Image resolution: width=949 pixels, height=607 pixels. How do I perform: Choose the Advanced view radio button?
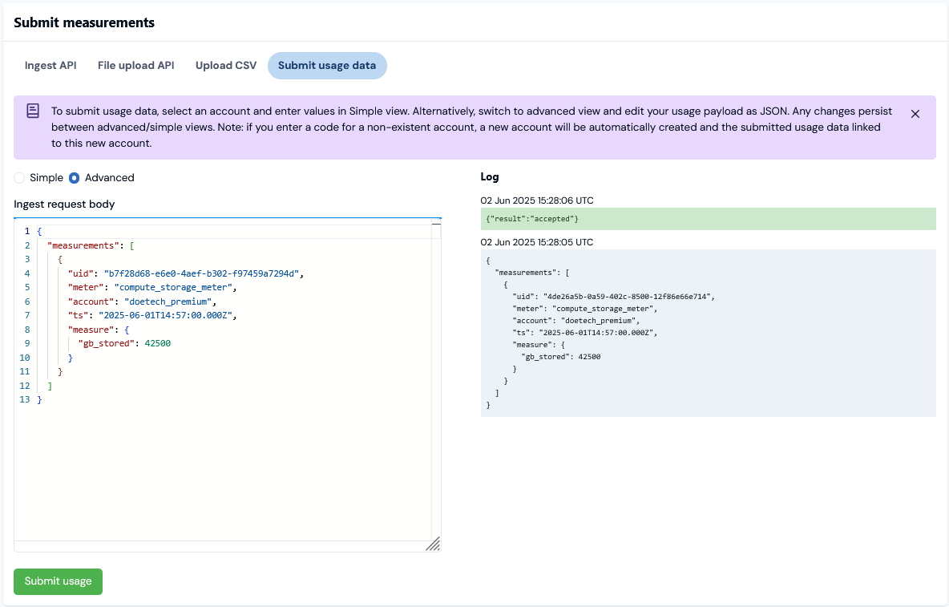click(x=74, y=178)
